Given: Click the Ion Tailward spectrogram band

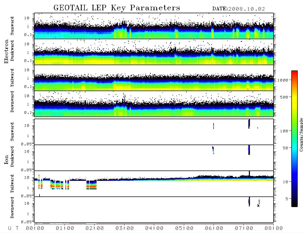Looking at the screenshot, I should pyautogui.click(x=154, y=184).
